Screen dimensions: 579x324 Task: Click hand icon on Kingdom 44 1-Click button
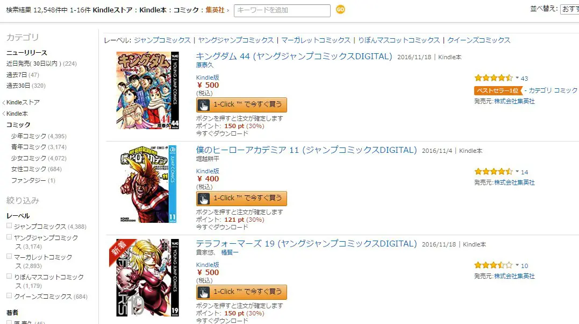tap(203, 105)
